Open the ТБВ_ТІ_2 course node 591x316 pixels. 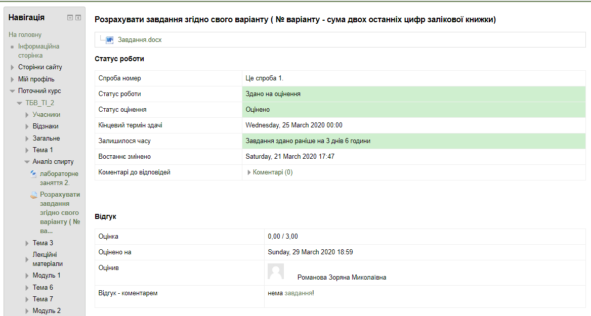click(x=40, y=103)
